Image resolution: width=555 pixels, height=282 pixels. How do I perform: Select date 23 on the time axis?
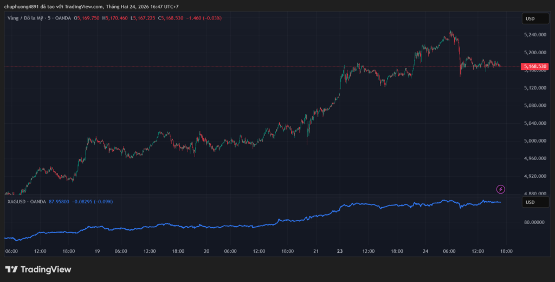coord(340,252)
